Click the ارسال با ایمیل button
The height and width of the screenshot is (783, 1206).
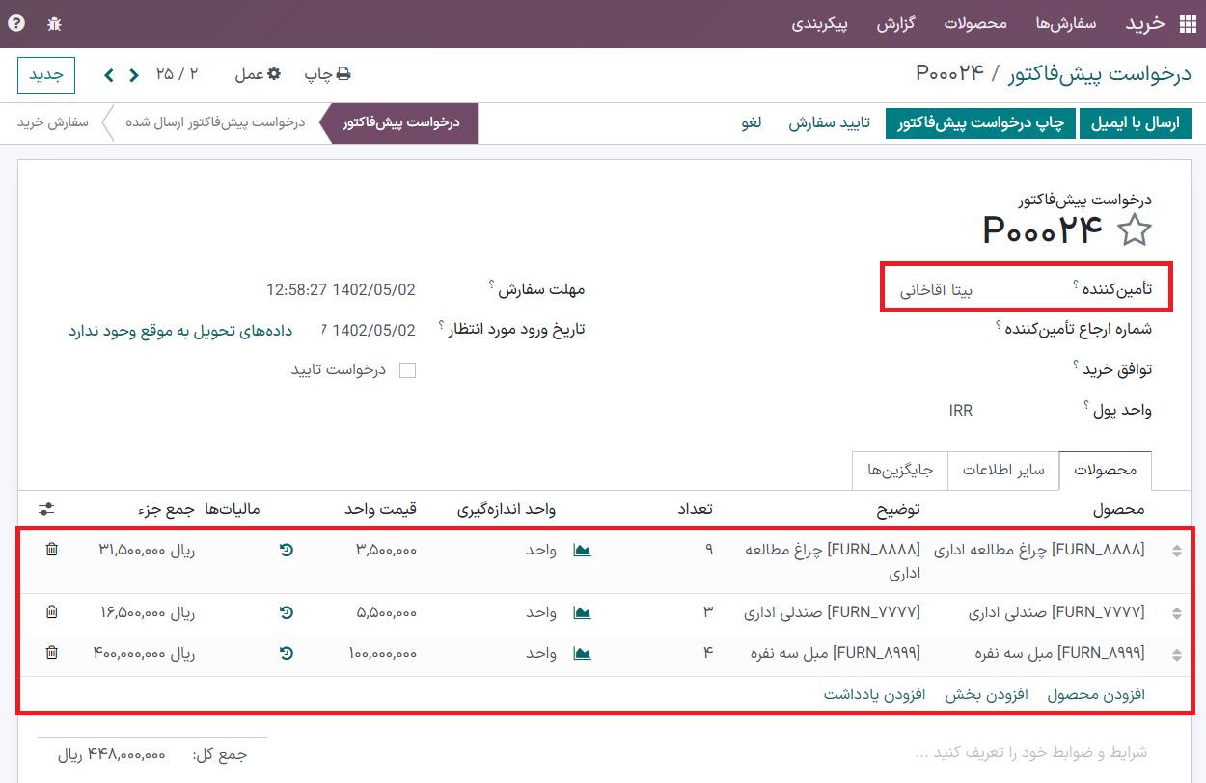tap(1136, 123)
